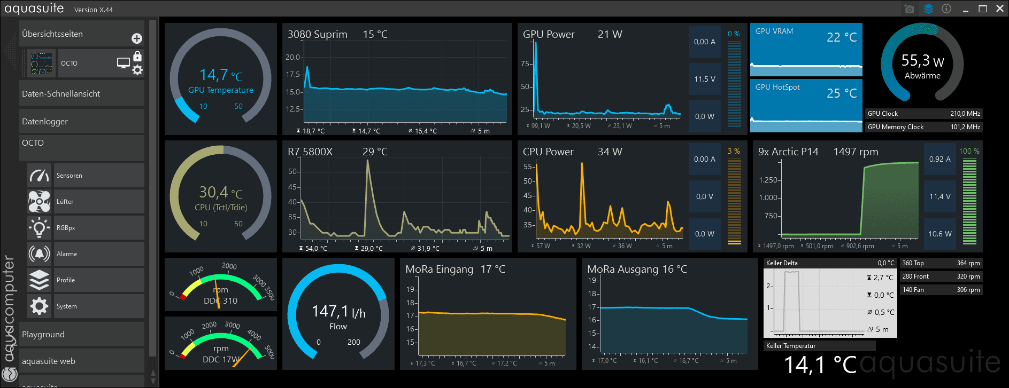Click the 11,4 V value for 9x Arctic P14
The height and width of the screenshot is (388, 1009).
940,196
